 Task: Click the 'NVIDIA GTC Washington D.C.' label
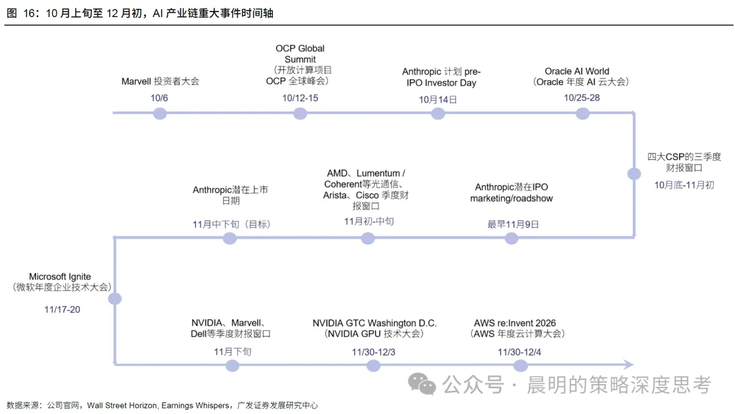[x=374, y=328]
